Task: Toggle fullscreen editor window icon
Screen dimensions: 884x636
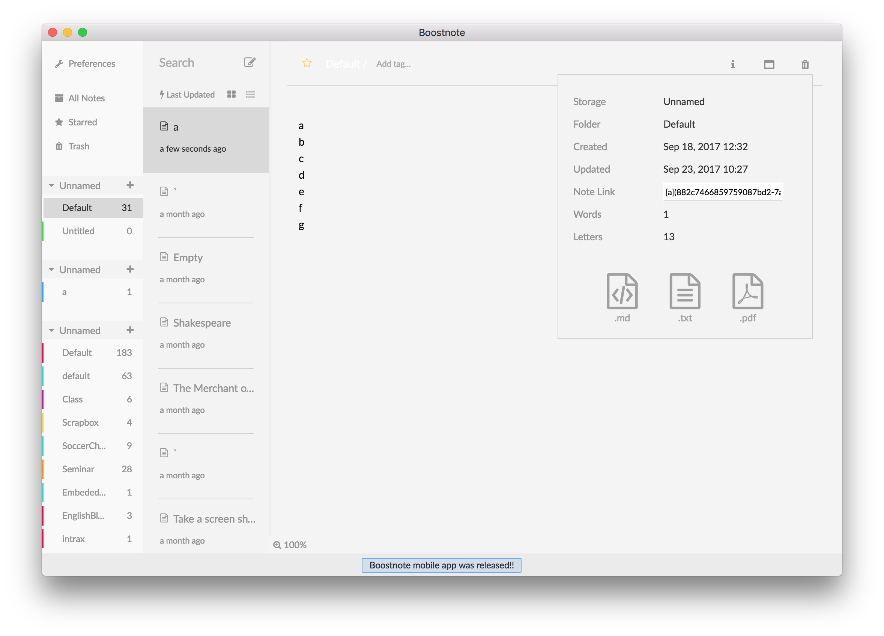Action: tap(769, 64)
